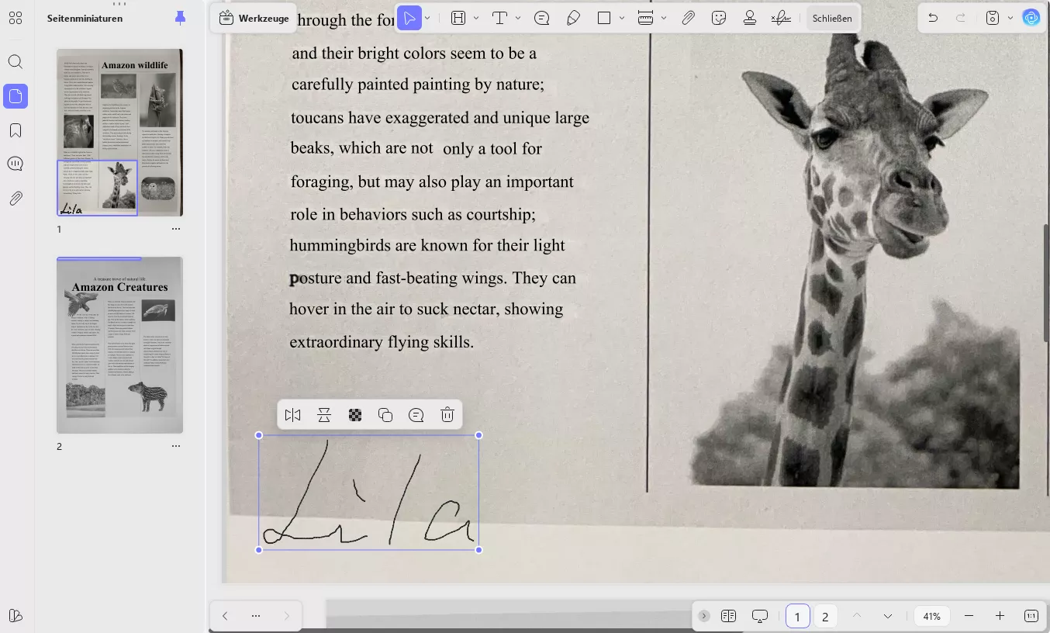Toggle the pin on Seitenminiaturen panel
Image resolution: width=1050 pixels, height=633 pixels.
click(181, 18)
